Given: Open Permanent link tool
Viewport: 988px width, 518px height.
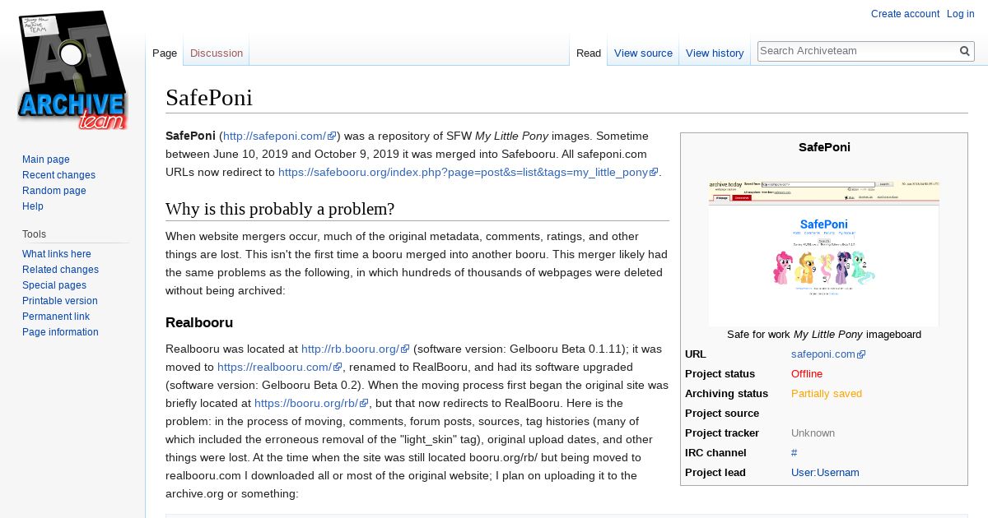Looking at the screenshot, I should click(56, 317).
